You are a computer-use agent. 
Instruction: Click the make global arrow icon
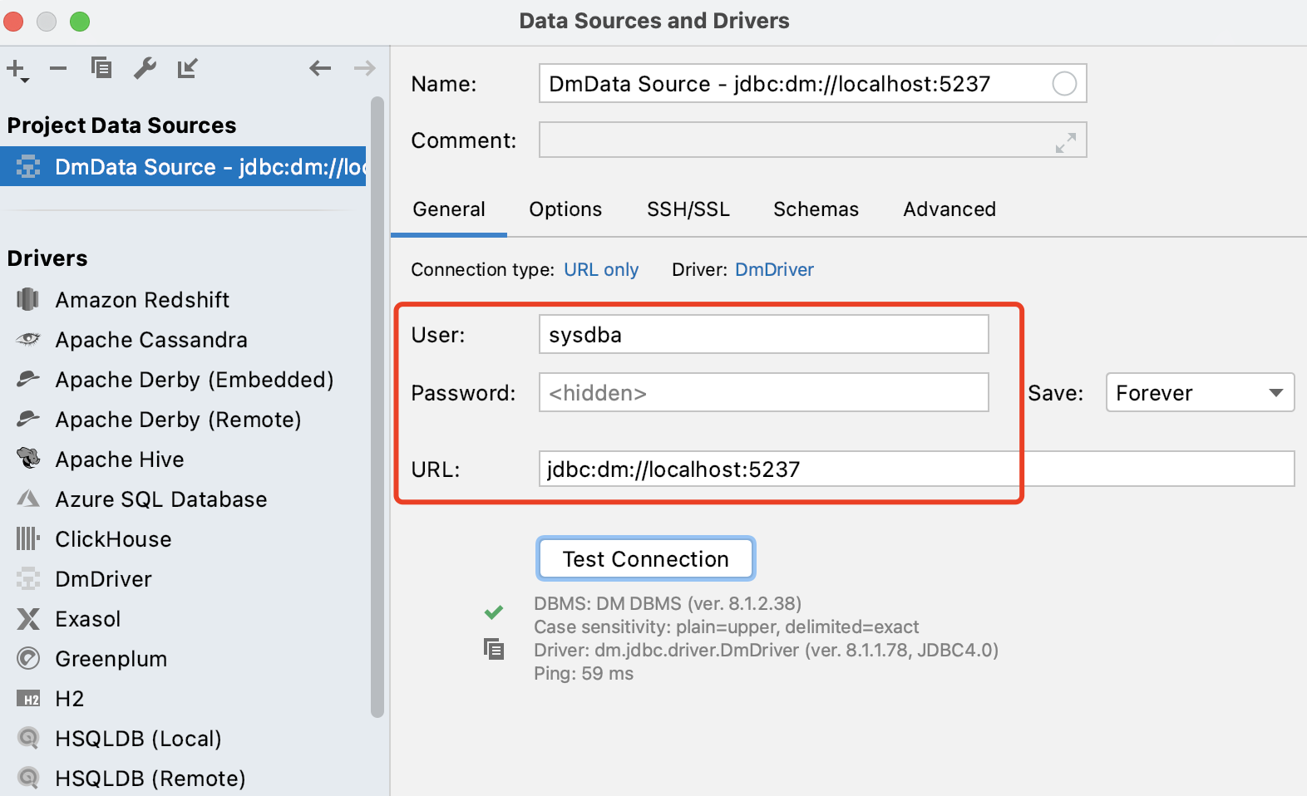point(188,68)
